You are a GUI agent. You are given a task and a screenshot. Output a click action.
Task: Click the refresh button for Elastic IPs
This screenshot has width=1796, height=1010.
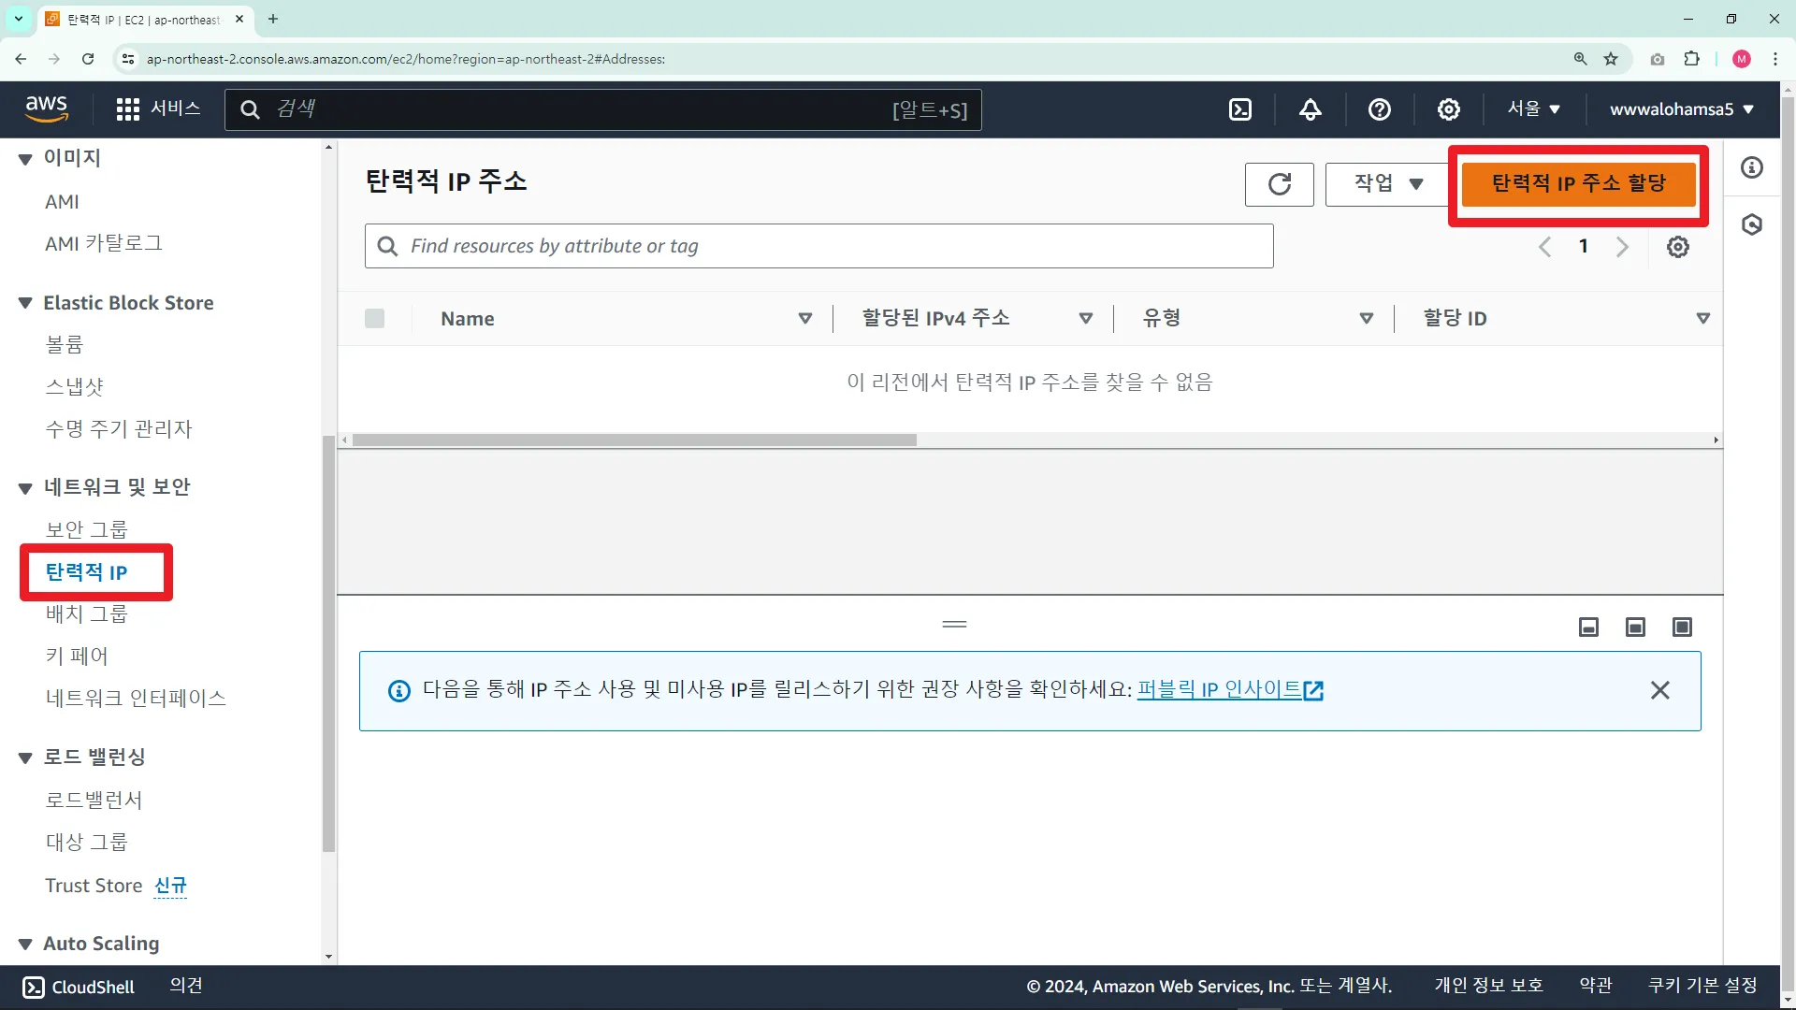[x=1279, y=184]
